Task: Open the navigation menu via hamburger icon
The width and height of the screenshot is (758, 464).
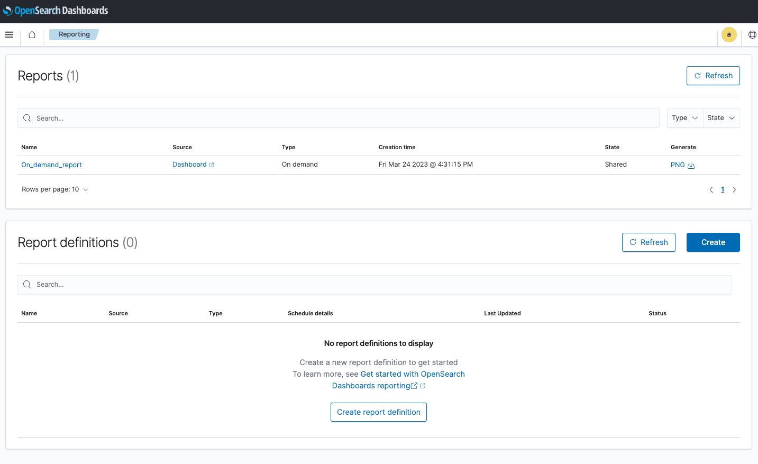Action: (x=9, y=34)
